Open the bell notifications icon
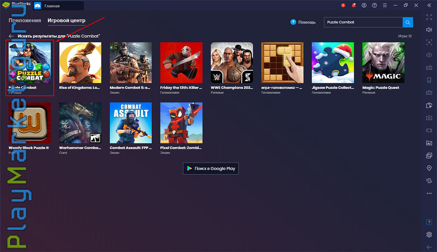Viewport: 437px width, 252px height. click(354, 5)
